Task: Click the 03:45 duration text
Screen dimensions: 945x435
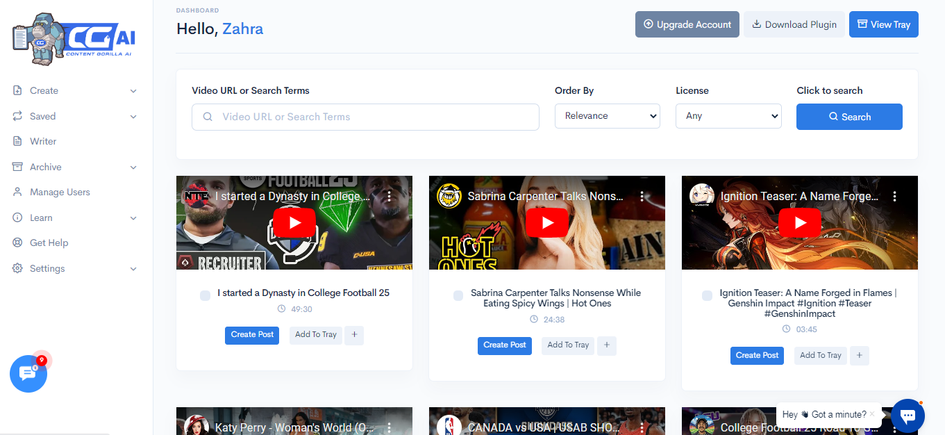Action: tap(807, 330)
